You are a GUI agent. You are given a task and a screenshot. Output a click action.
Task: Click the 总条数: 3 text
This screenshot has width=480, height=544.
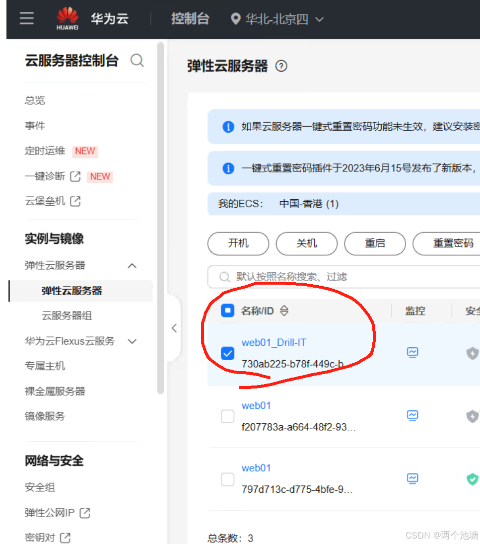pos(230,538)
